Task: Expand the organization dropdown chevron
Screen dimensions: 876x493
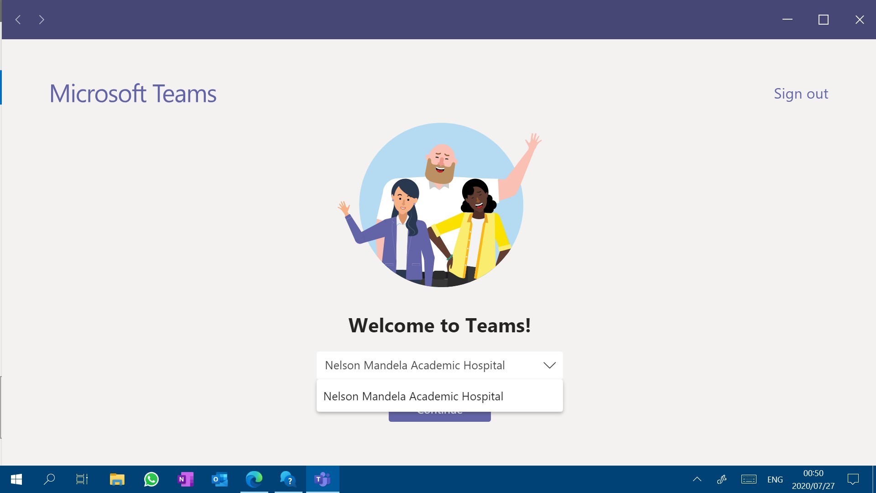Action: coord(549,365)
